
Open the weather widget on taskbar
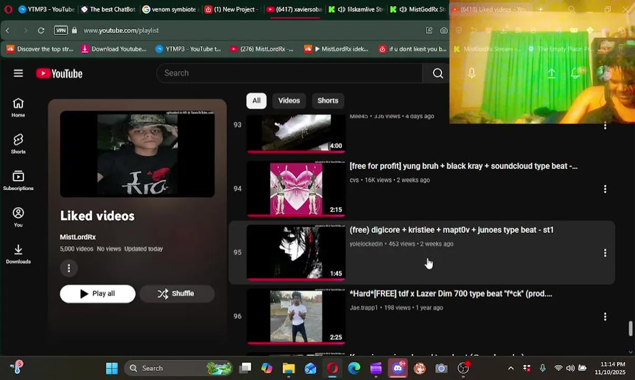(x=16, y=368)
